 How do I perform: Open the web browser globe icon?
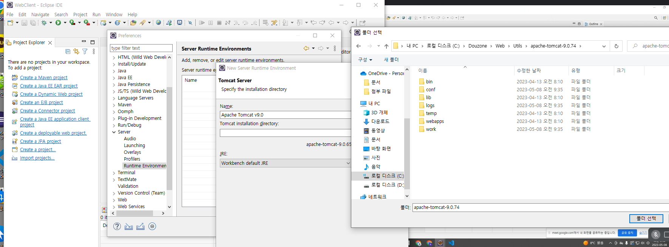click(159, 23)
